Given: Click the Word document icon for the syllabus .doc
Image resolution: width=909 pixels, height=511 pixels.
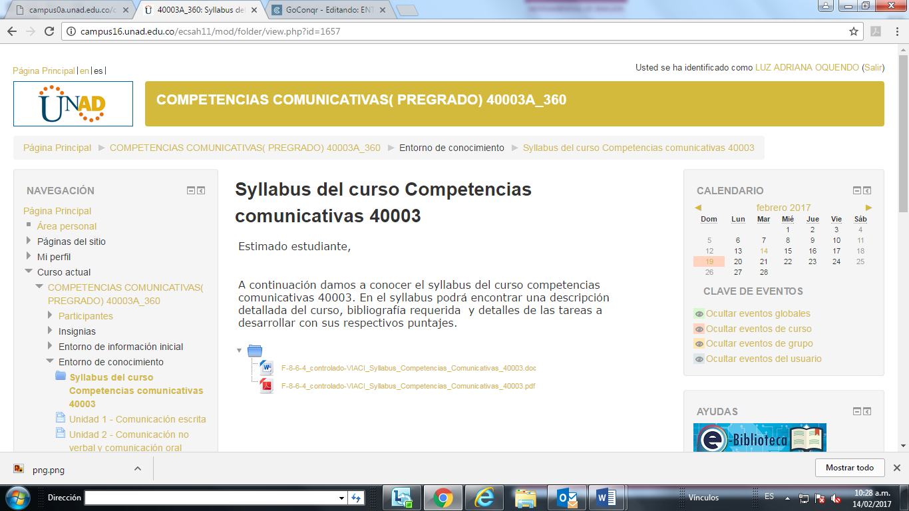Looking at the screenshot, I should coord(267,367).
